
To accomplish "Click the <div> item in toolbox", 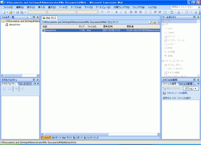I will click(168, 28).
